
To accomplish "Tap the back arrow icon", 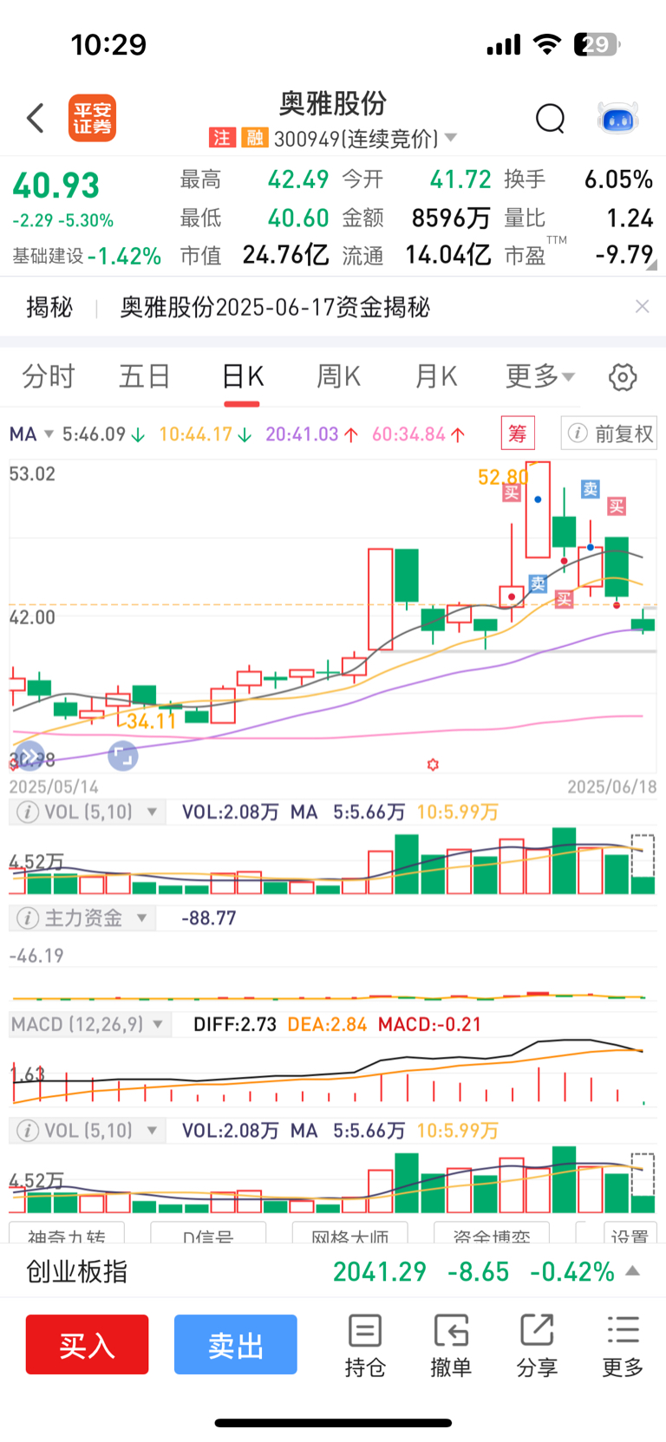I will point(35,118).
